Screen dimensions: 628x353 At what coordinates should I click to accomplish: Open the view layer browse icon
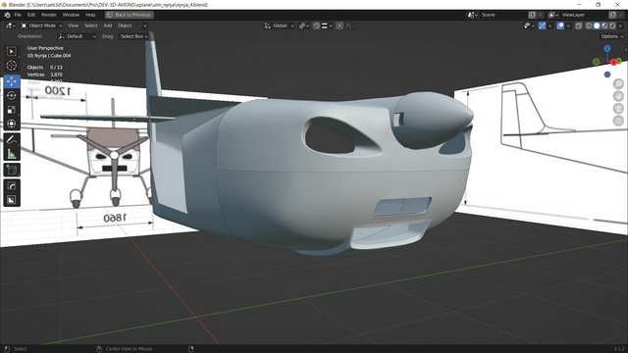[x=552, y=15]
